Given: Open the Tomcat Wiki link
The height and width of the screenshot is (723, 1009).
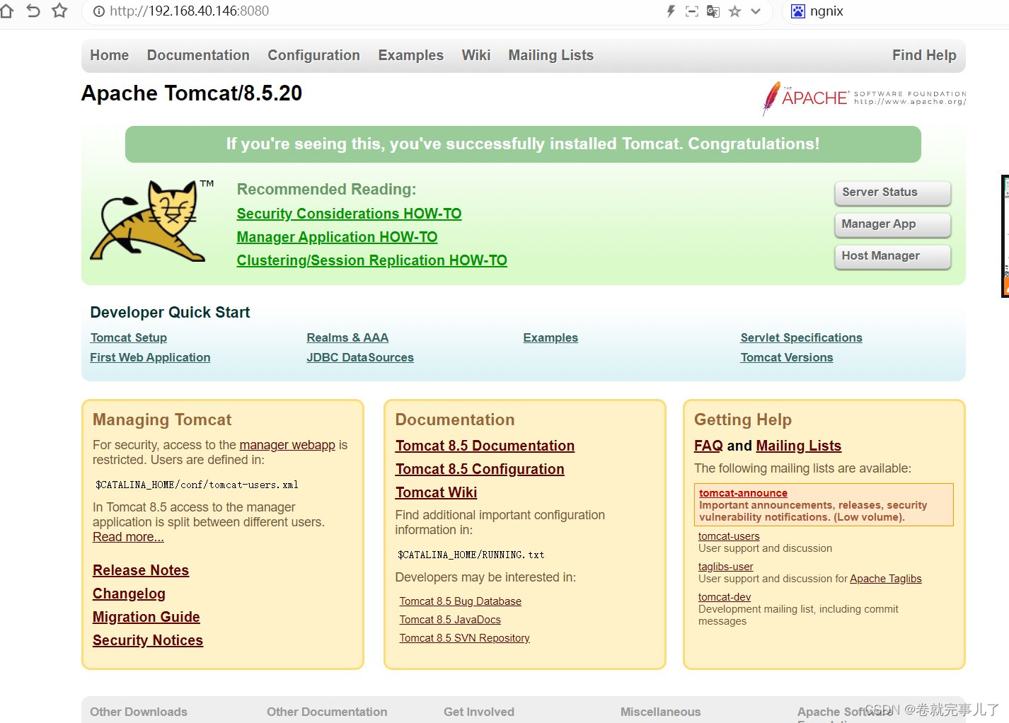Looking at the screenshot, I should click(436, 492).
